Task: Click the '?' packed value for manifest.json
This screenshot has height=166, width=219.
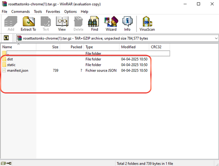Action: point(81,70)
